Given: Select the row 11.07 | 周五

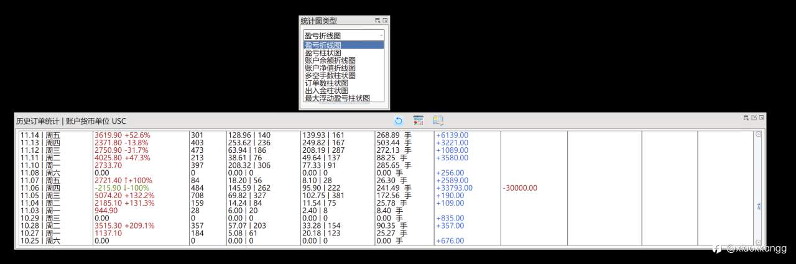Looking at the screenshot, I should (x=386, y=180).
